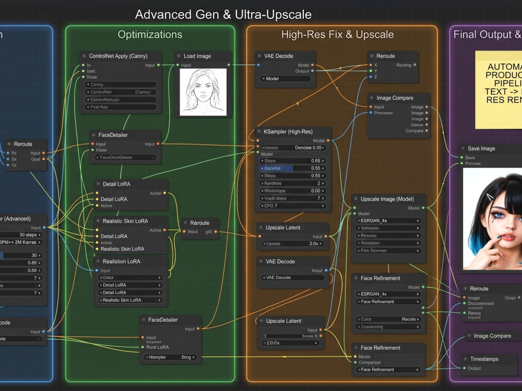Collapse the Reroute node with X Y Z inputs

(372, 56)
